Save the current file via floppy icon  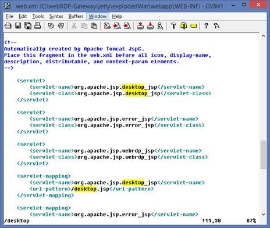(18, 26)
